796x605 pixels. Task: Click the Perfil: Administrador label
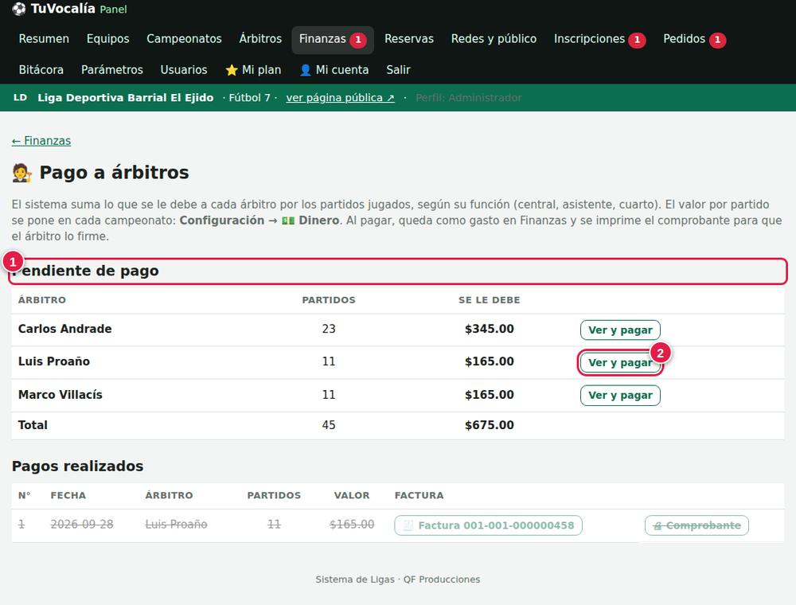tap(469, 98)
